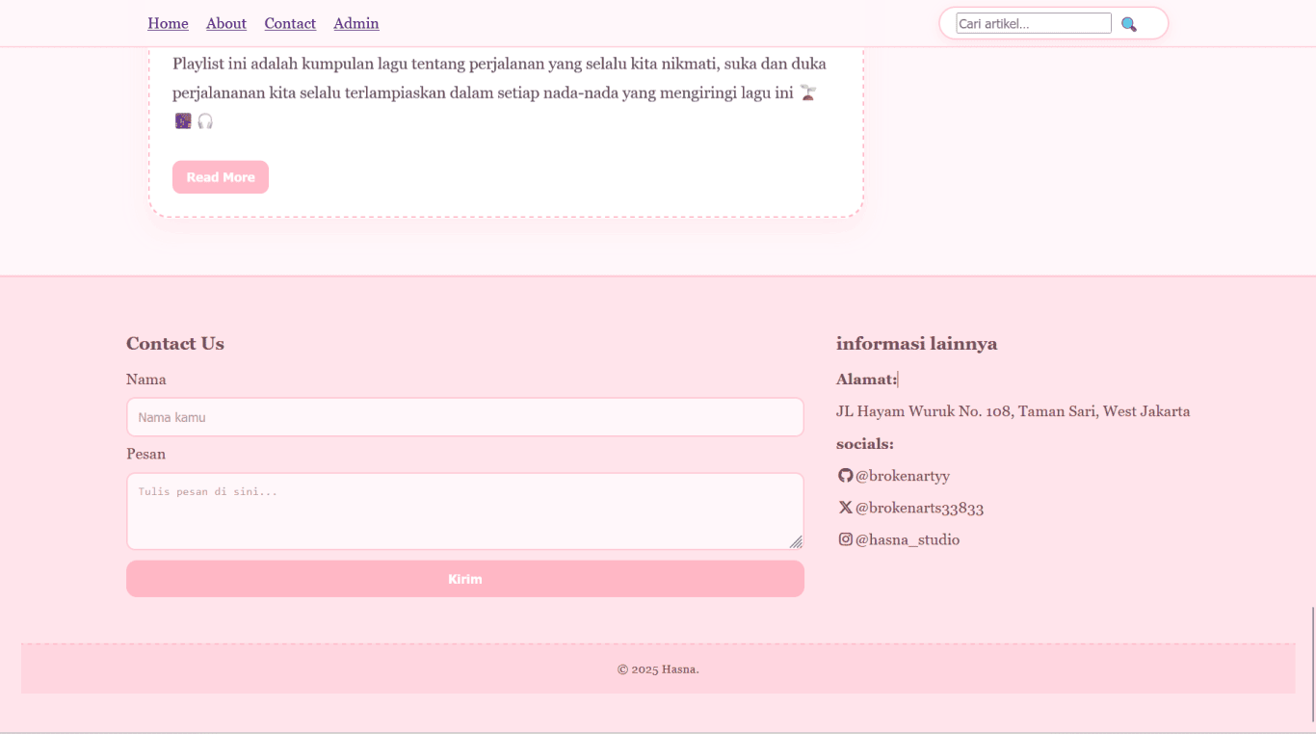Click the 'Tulis pesan di sini...' message box

point(464,511)
